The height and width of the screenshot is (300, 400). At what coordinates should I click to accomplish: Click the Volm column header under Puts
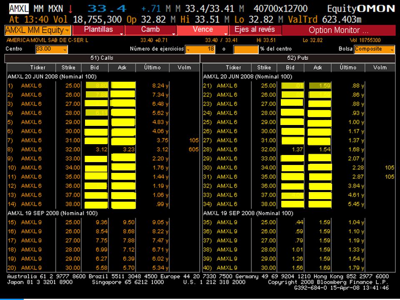point(380,67)
